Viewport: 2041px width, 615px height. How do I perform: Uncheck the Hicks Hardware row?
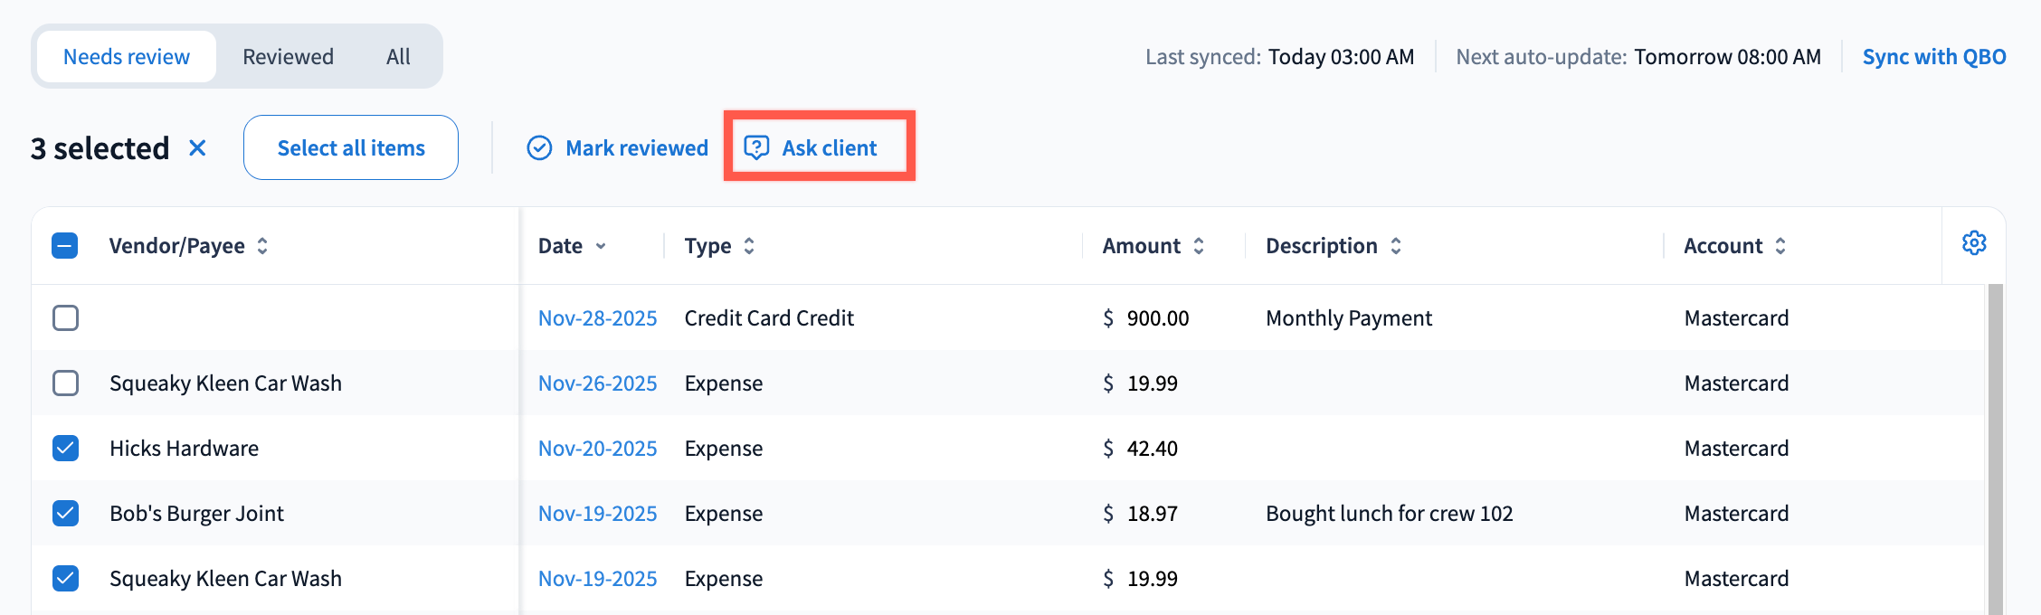tap(65, 449)
